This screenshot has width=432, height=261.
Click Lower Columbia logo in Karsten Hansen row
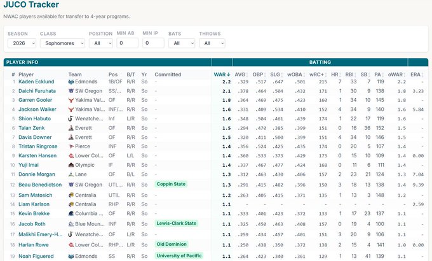tap(71, 156)
